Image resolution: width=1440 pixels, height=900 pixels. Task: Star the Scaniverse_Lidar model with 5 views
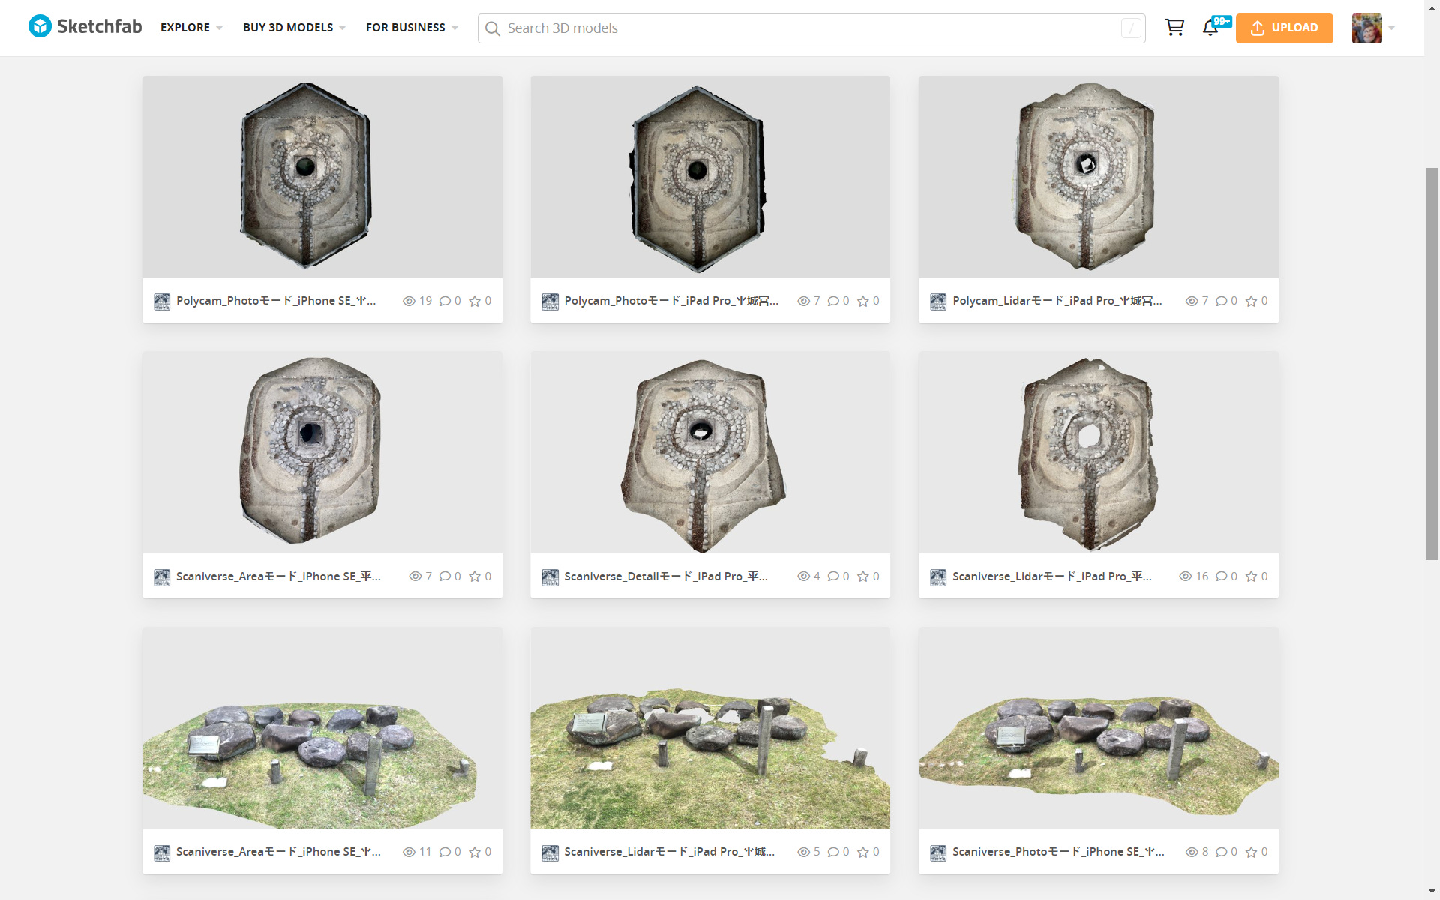pyautogui.click(x=863, y=852)
